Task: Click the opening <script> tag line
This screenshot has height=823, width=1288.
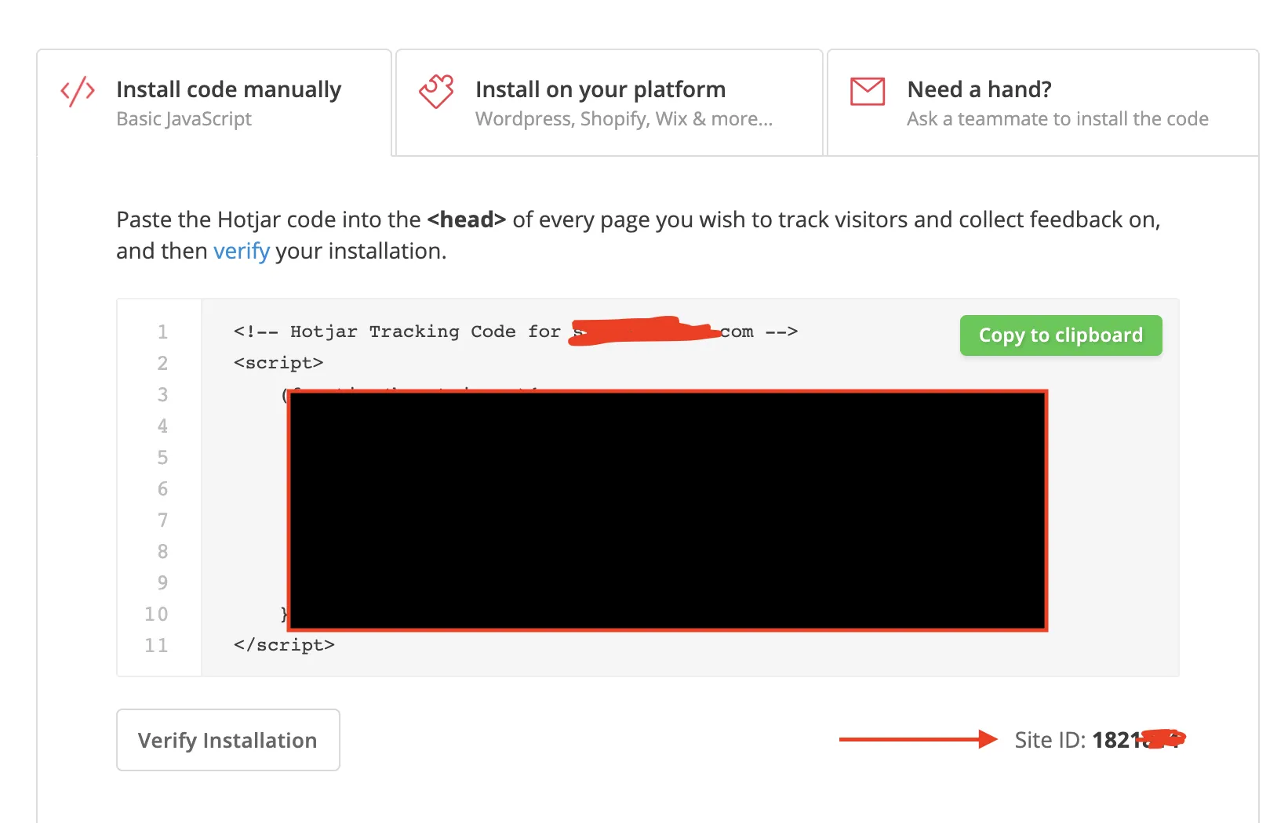Action: coord(278,363)
